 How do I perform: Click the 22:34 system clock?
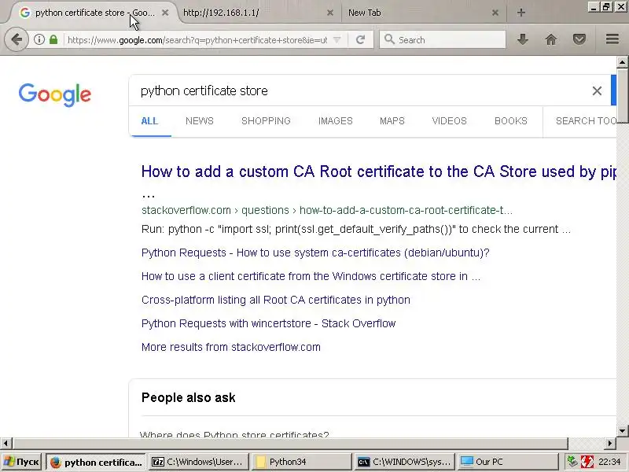pyautogui.click(x=609, y=462)
